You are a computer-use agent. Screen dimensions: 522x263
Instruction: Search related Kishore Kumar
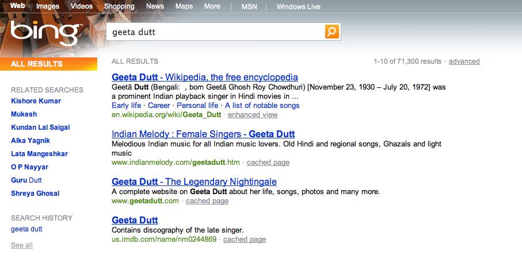click(x=36, y=101)
